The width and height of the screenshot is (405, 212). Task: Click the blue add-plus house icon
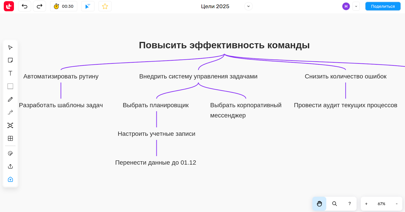click(x=10, y=180)
